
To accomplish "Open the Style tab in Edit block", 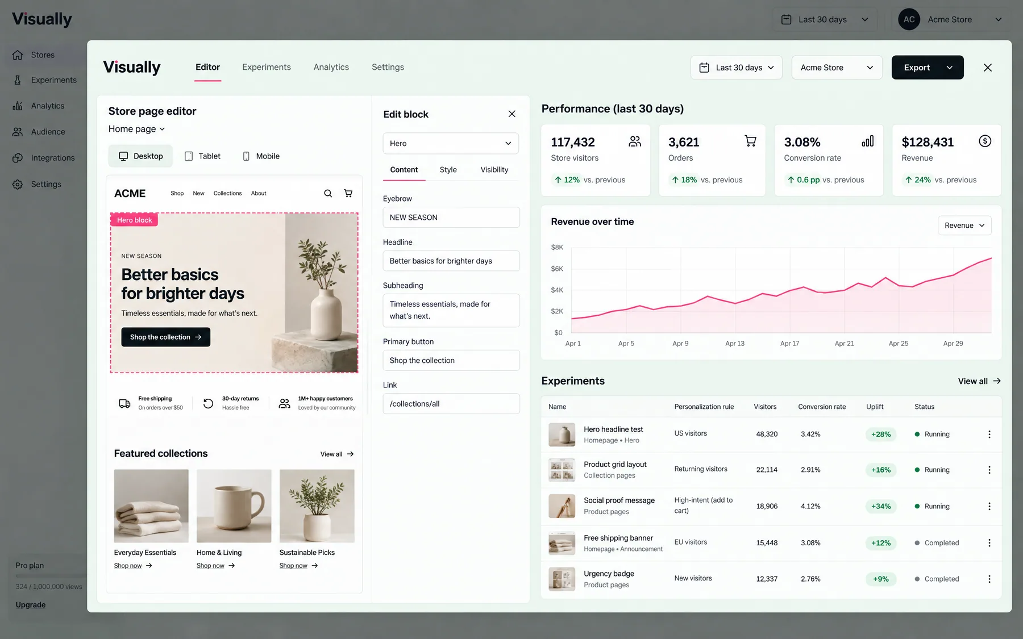I will [x=448, y=170].
